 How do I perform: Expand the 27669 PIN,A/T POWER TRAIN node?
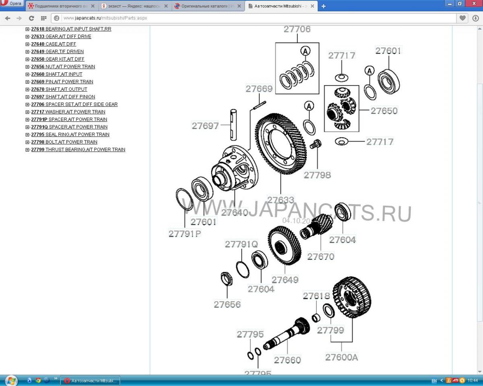(x=27, y=82)
